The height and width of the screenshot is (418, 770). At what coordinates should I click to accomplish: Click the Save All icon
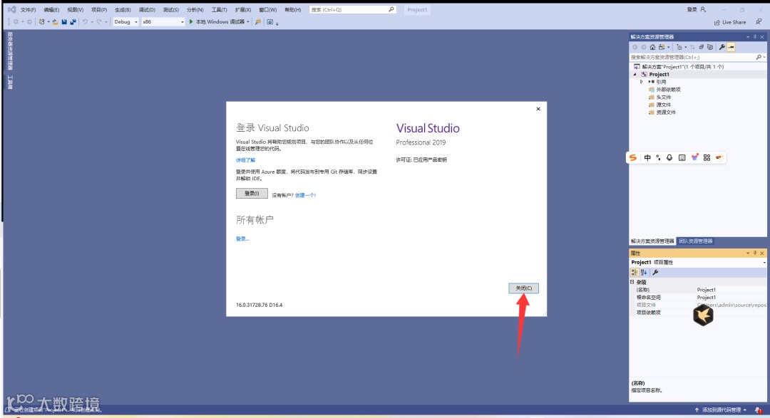73,21
